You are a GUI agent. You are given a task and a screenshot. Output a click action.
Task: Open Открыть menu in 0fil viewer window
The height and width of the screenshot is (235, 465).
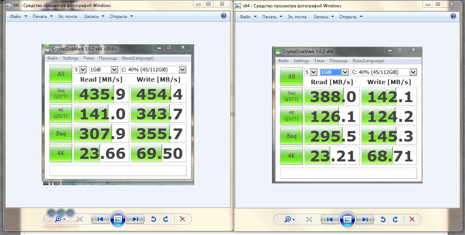tap(121, 16)
